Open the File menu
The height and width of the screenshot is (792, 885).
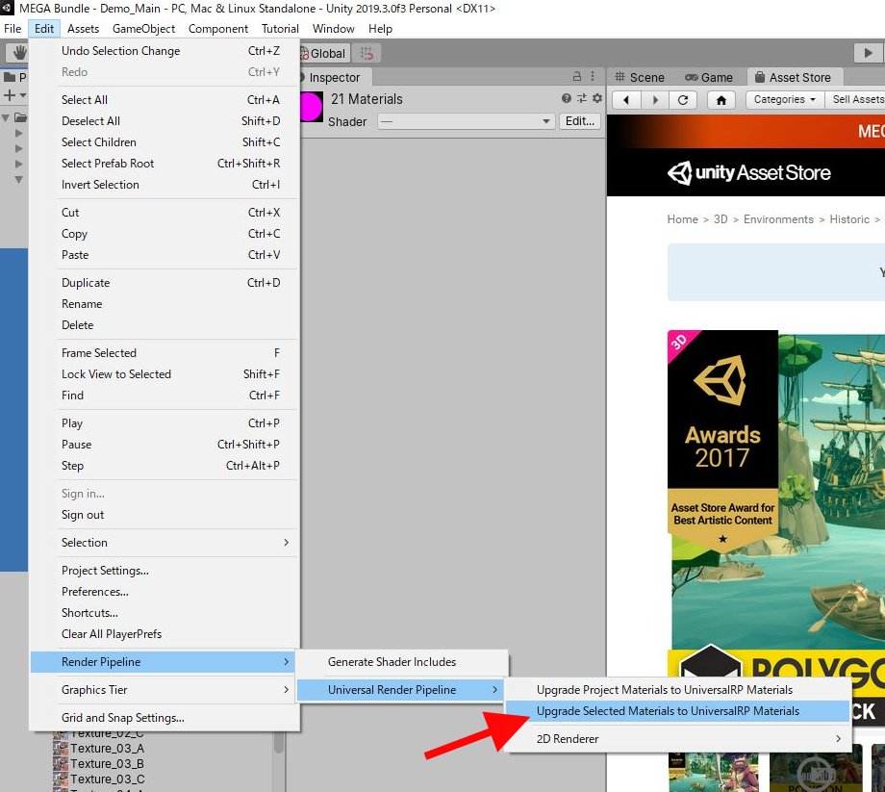click(x=13, y=28)
